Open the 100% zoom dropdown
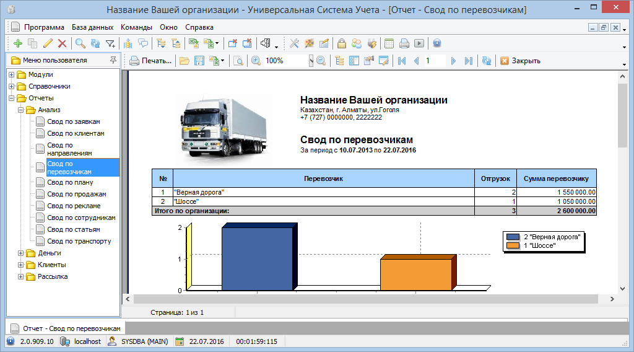This screenshot has height=352, width=634. 311,61
